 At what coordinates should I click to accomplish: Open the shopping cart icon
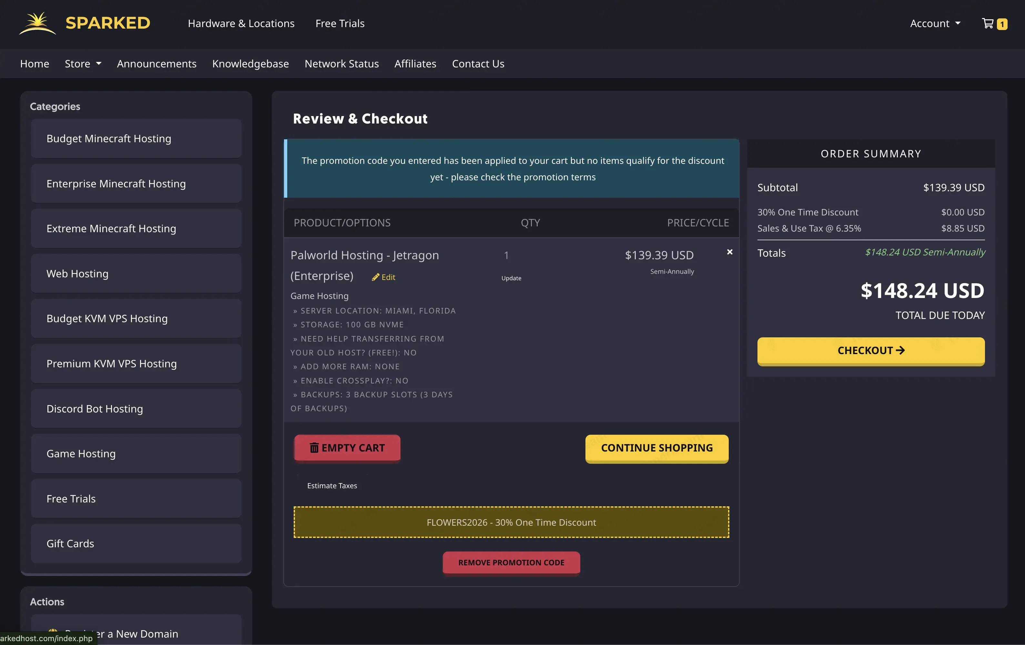(x=987, y=24)
